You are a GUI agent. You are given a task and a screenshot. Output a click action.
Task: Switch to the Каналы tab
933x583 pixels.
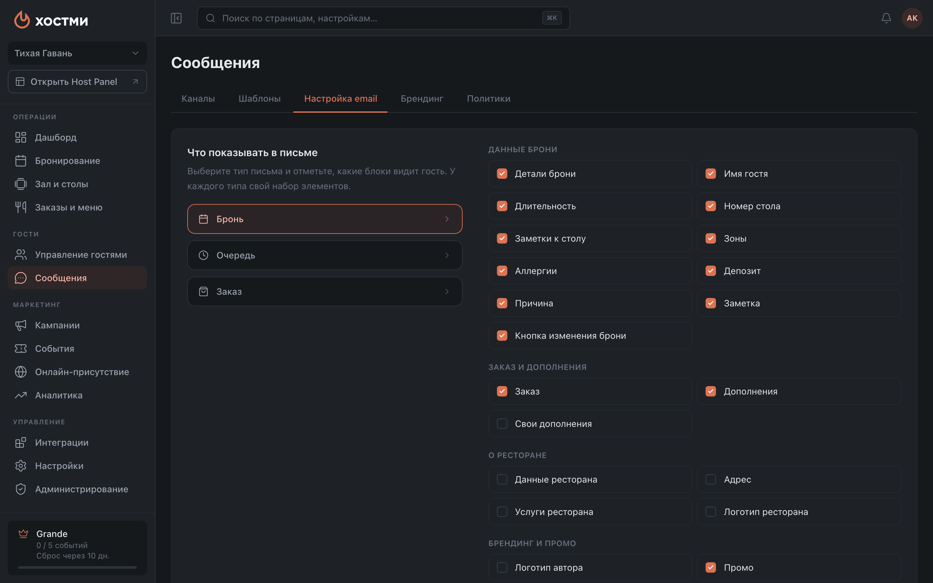[198, 99]
